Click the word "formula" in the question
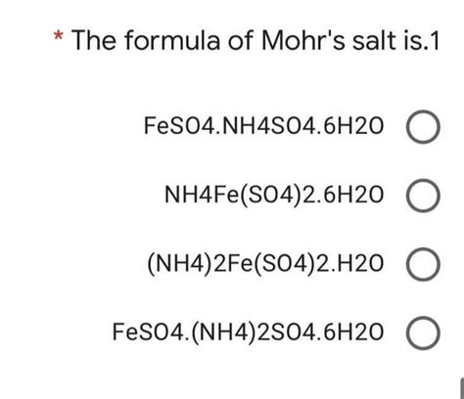464x399 pixels. click(x=172, y=40)
